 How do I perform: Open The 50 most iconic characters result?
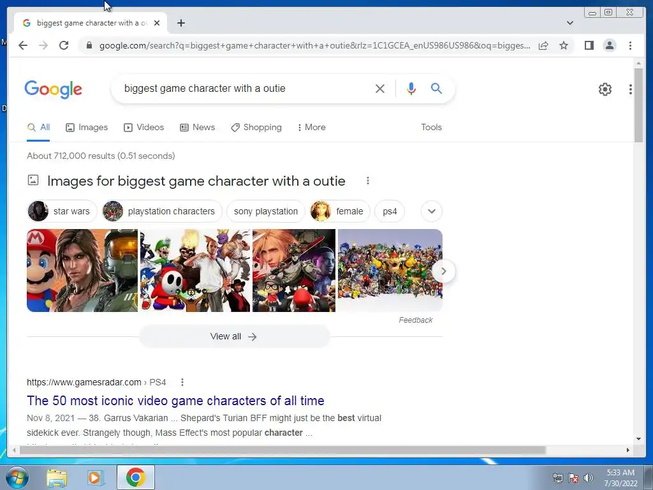175,401
